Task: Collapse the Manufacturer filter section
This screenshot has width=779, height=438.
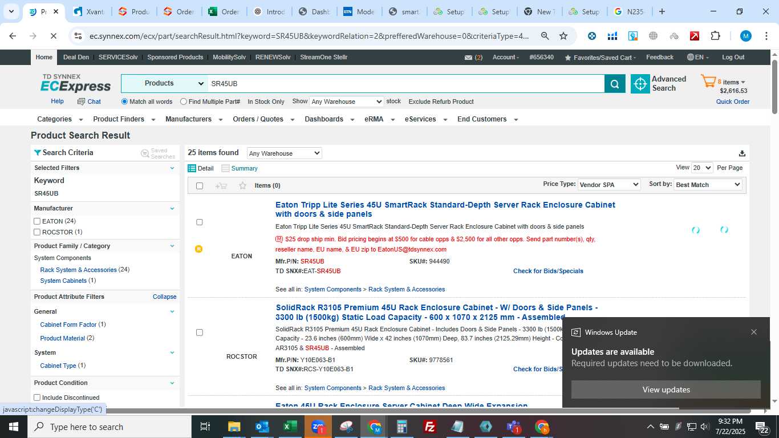Action: point(172,208)
